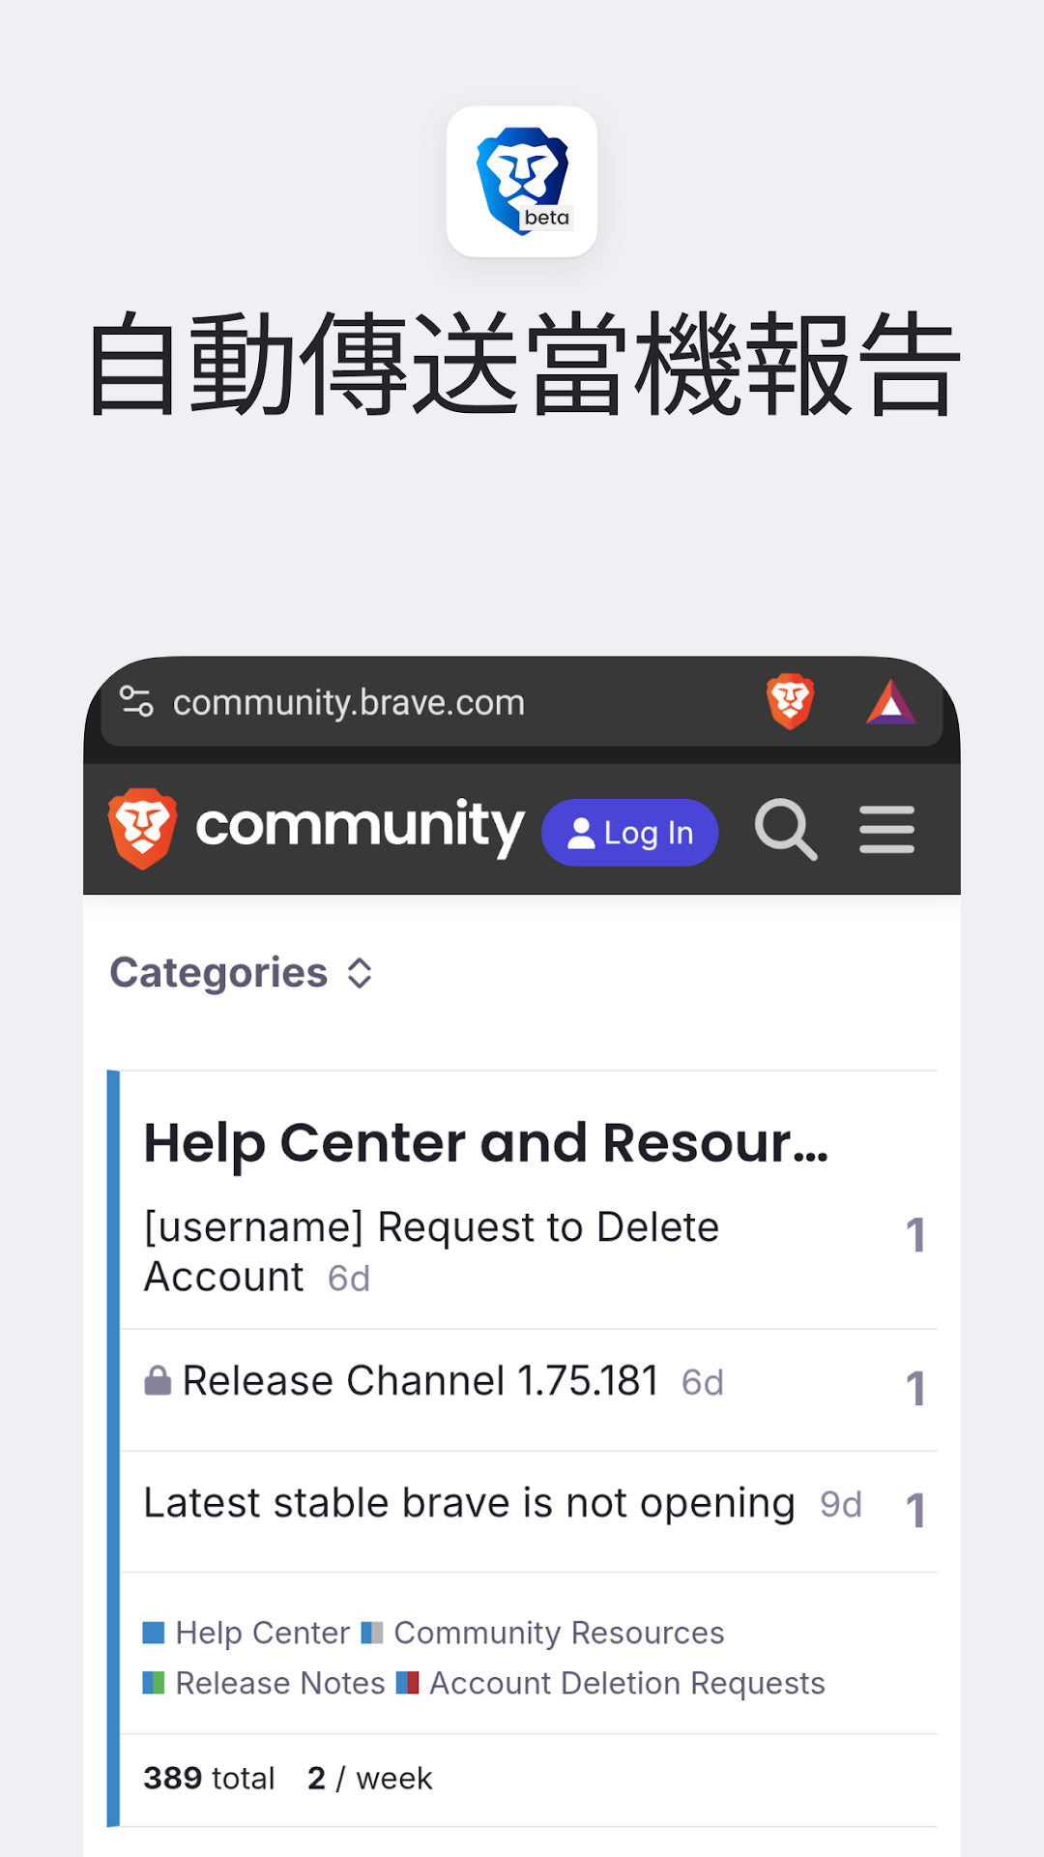1044x1857 pixels.
Task: Tap the Brave Beta app icon
Action: click(x=522, y=182)
